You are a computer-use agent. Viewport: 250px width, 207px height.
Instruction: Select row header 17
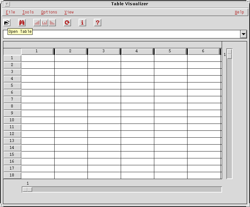pyautogui.click(x=12, y=169)
